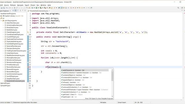
Task: Open the Coverage dropdown arrow
Action: (43, 8)
